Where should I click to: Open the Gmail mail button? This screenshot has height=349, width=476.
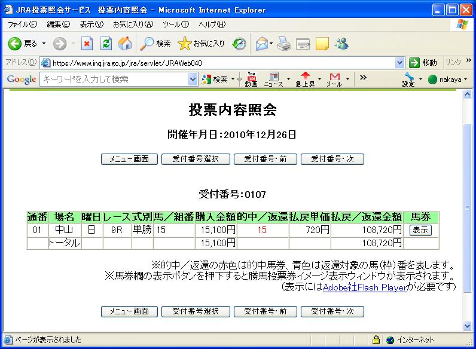point(334,79)
